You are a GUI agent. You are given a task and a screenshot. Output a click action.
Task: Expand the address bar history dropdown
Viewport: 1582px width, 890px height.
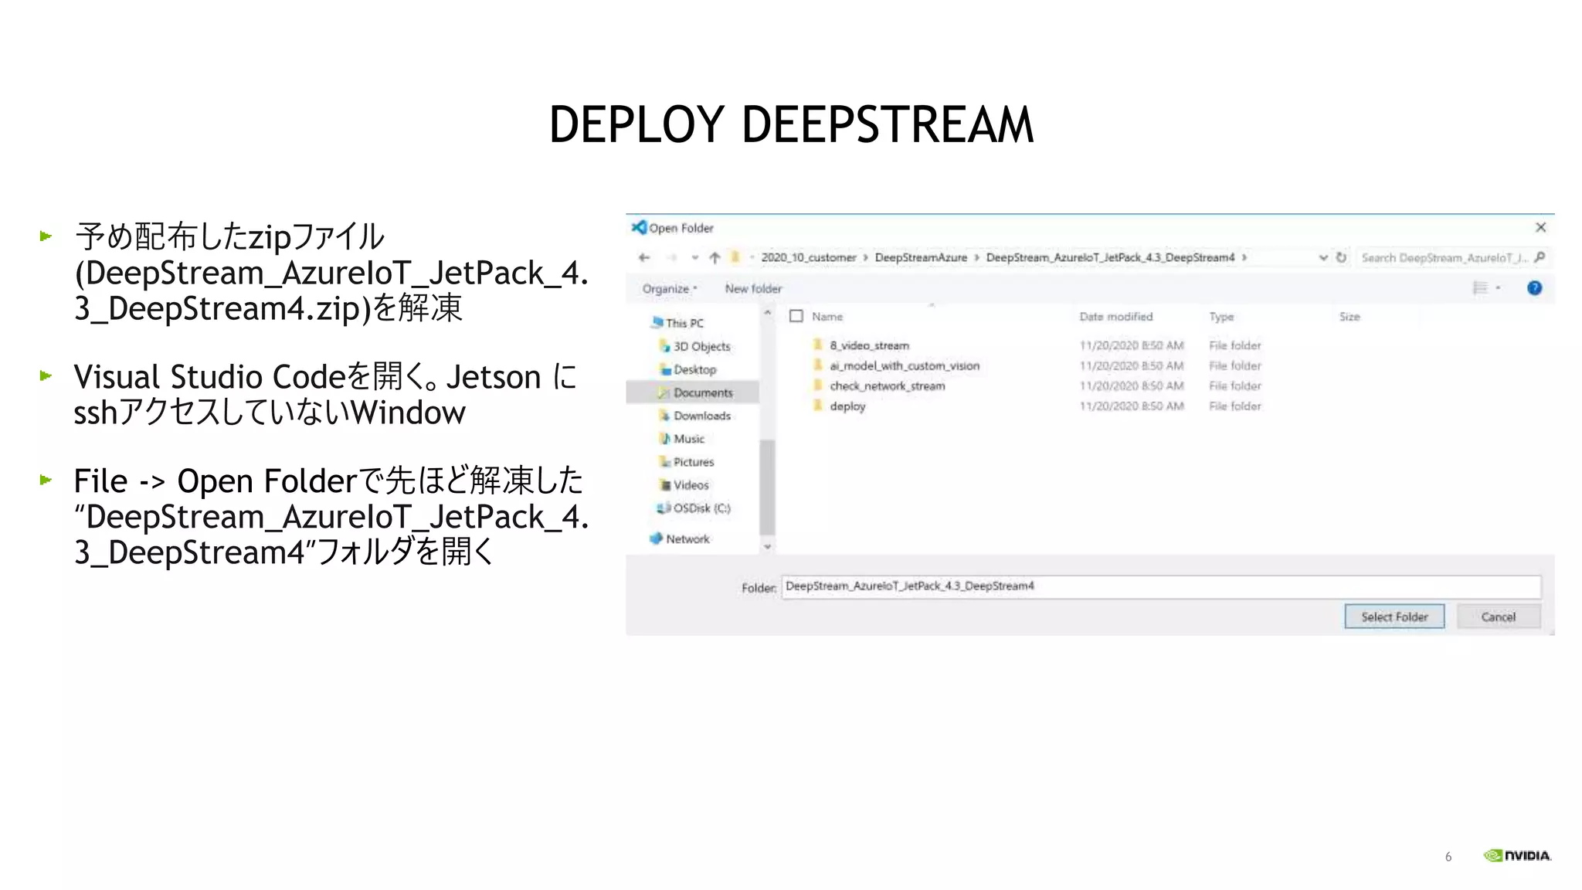point(1323,257)
